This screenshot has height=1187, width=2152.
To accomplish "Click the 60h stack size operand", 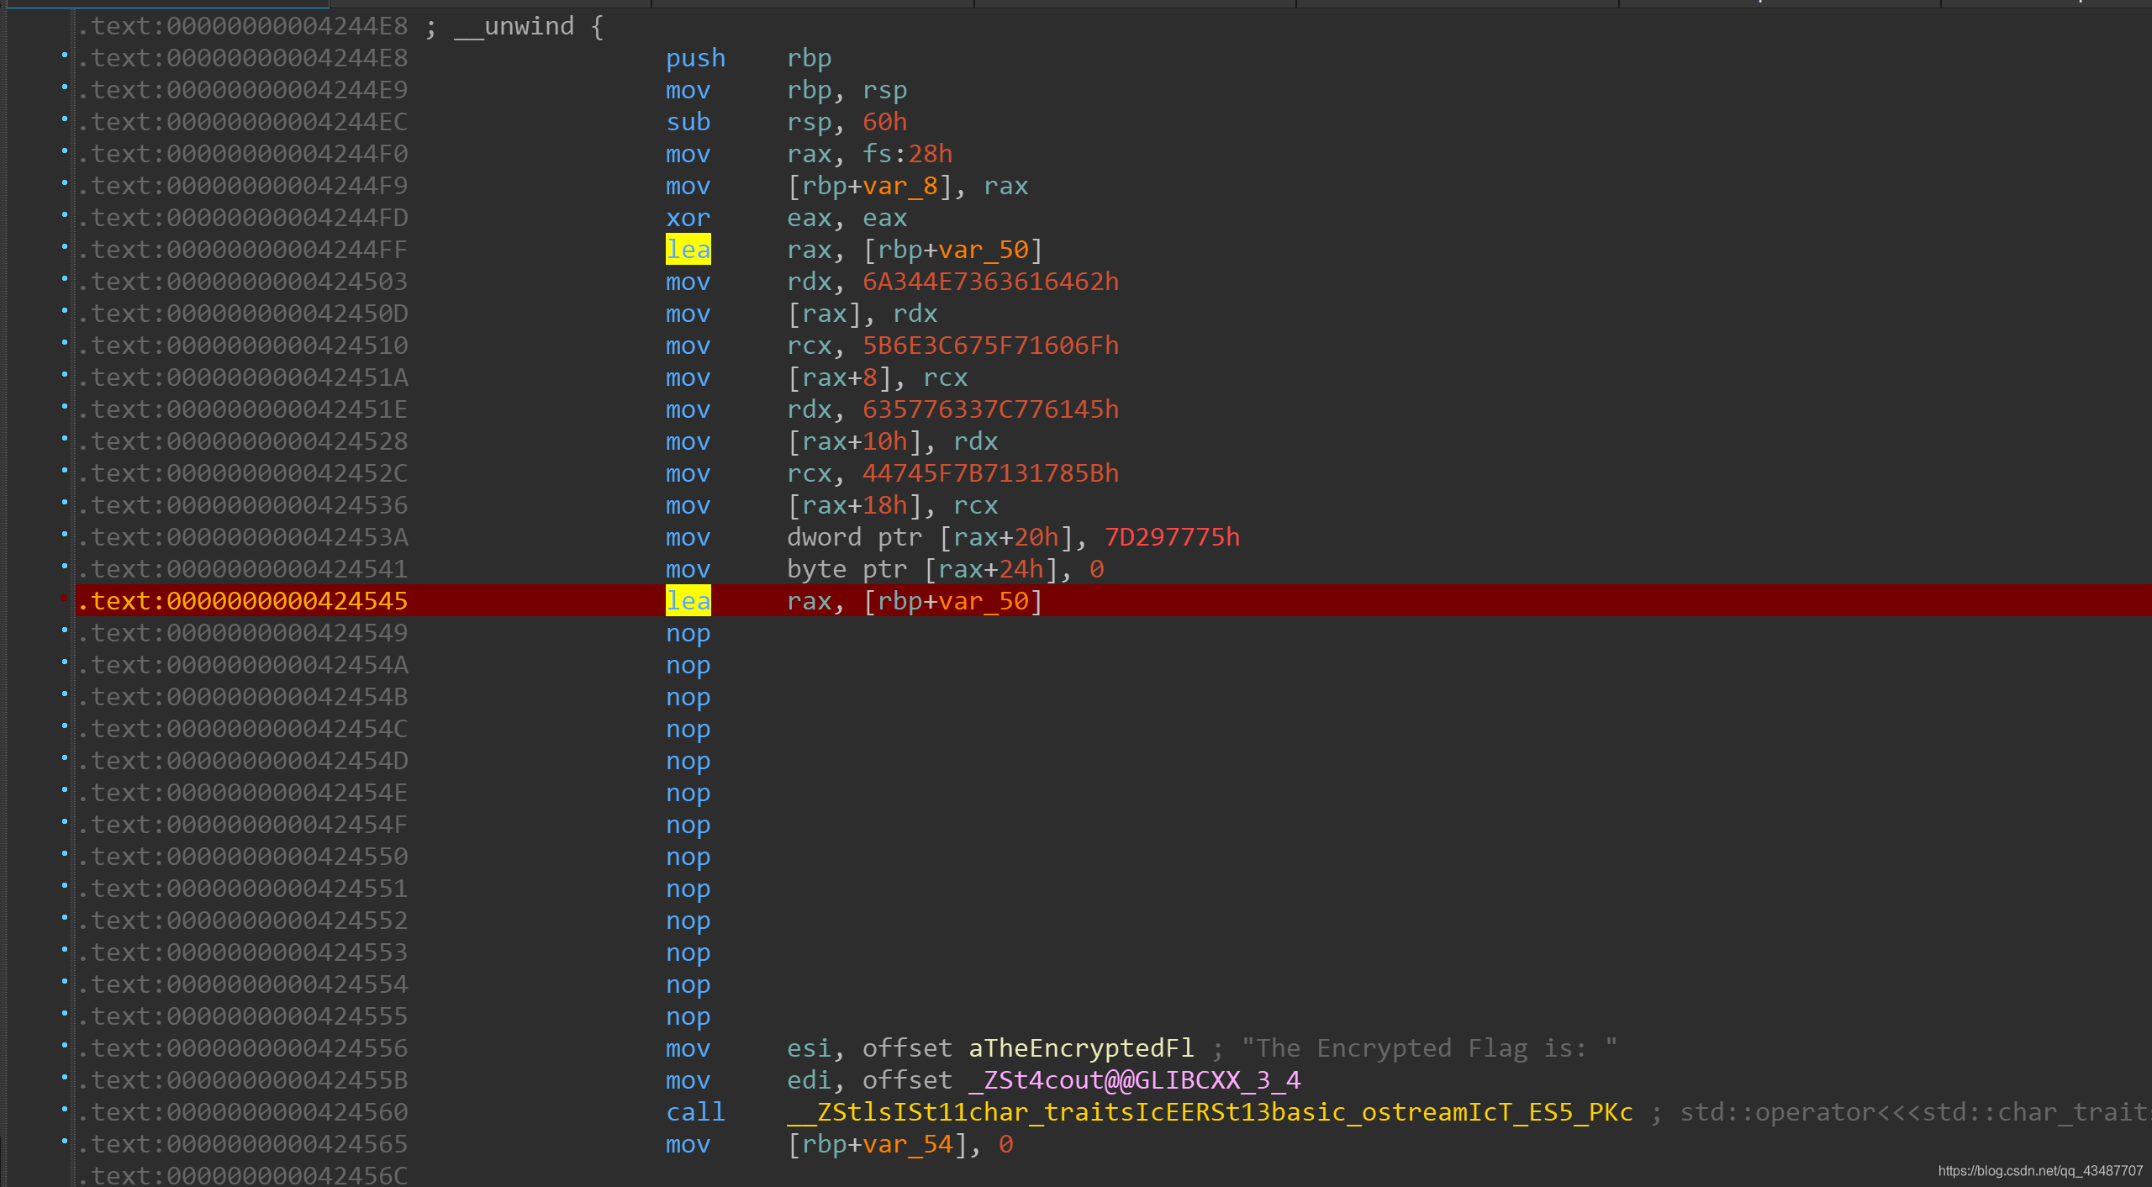I will pyautogui.click(x=884, y=122).
